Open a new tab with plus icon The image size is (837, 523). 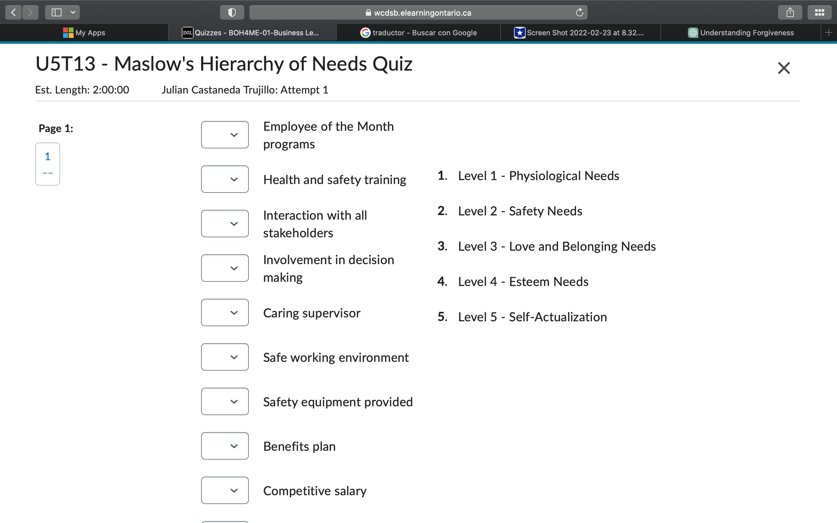(828, 32)
